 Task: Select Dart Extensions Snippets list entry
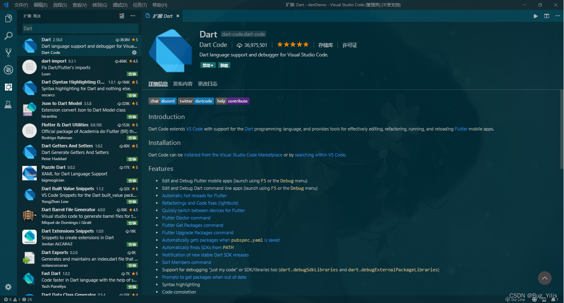tap(79, 237)
